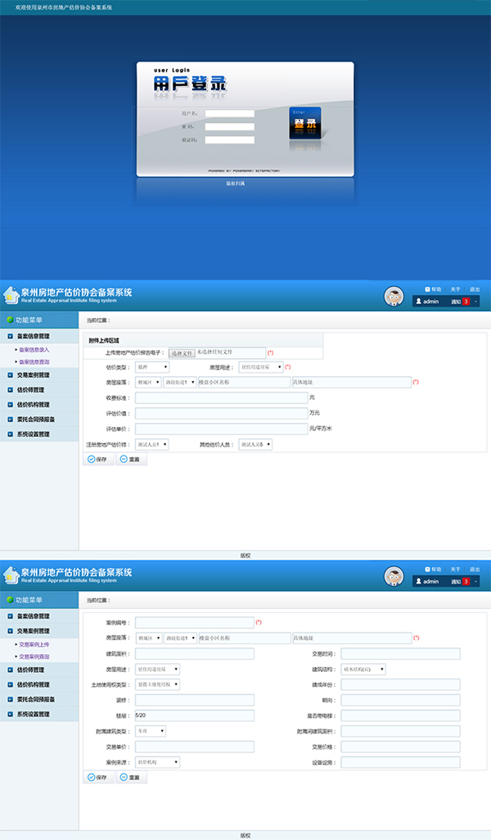Click the blue 登录 Enter login button
The height and width of the screenshot is (840, 491).
click(304, 124)
